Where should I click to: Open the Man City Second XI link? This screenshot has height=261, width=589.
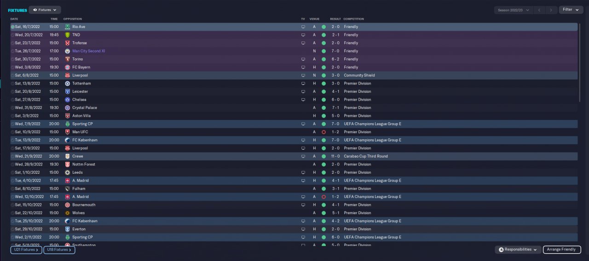(x=88, y=51)
